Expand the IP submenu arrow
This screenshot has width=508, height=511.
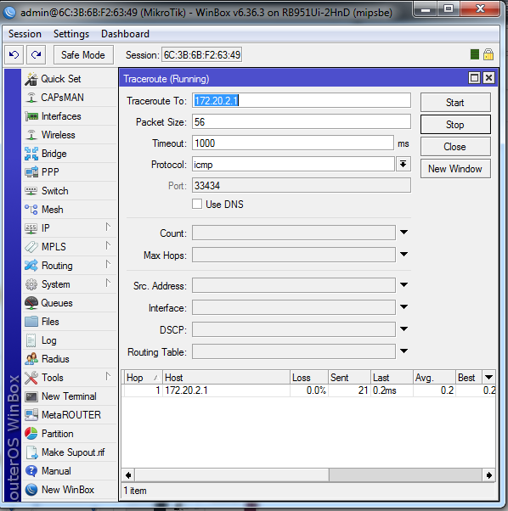click(108, 227)
